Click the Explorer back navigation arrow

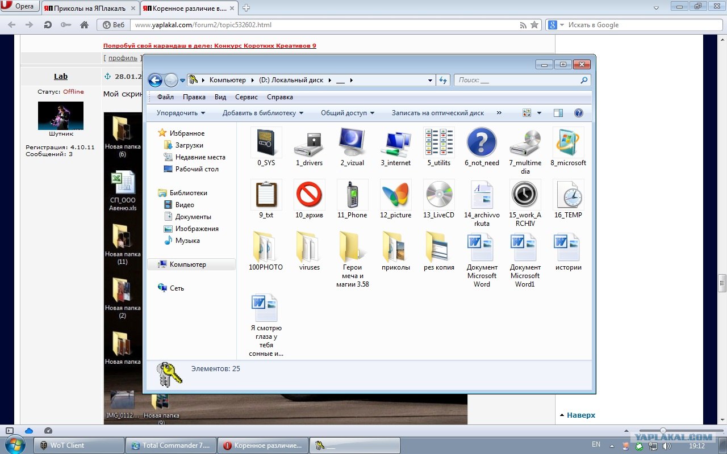155,80
